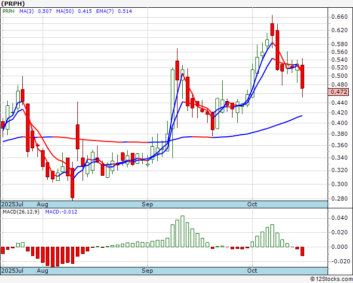Click the last red candlestick in October
Image resolution: width=353 pixels, height=283 pixels.
point(302,77)
